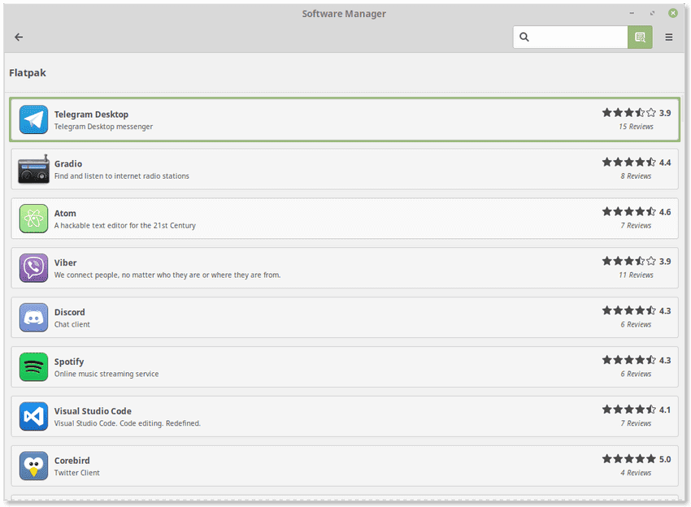Click the Viber phone icon
The height and width of the screenshot is (507, 691).
(33, 268)
